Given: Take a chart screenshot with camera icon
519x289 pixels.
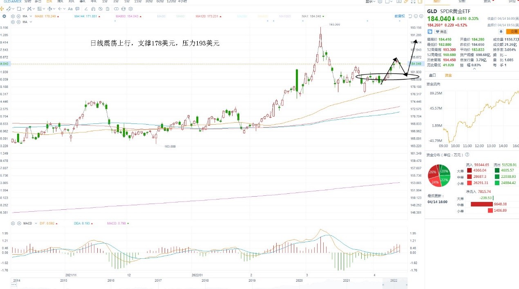Looking at the screenshot, I should point(399,2).
